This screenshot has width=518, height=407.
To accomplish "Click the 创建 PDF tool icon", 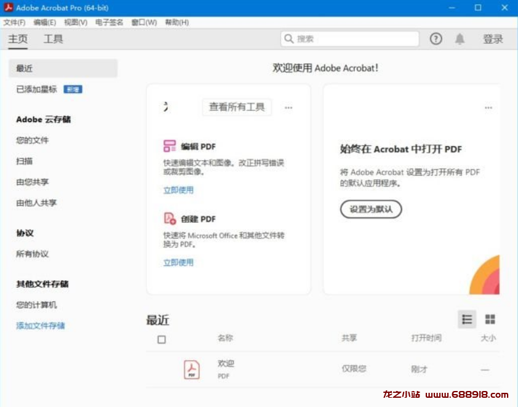I will coord(170,218).
